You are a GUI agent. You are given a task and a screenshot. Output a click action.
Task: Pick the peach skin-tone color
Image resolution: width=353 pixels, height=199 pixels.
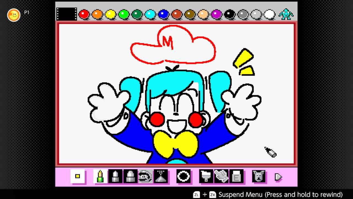[203, 14]
